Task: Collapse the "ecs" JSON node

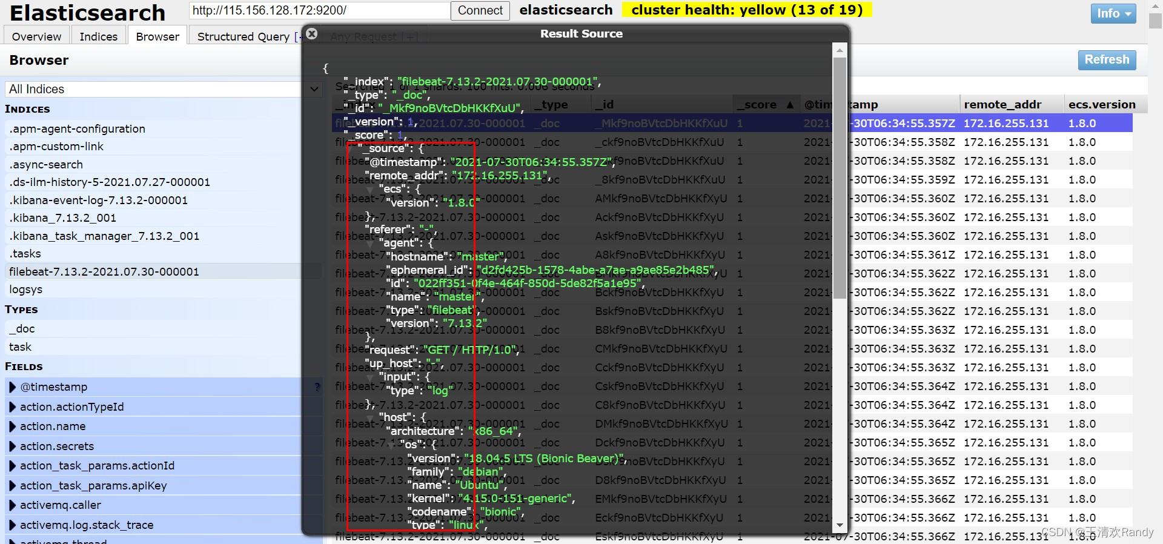Action: (369, 190)
